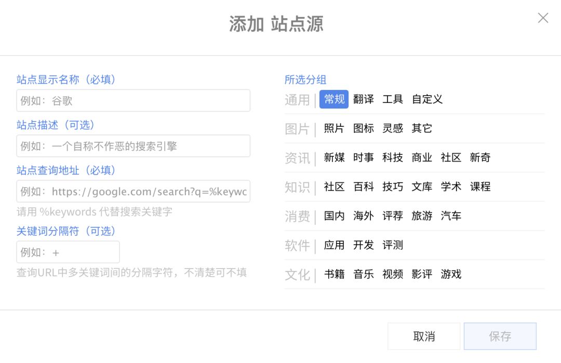Click the 图片 category label
Viewport: 561px width, 363px height.
point(297,129)
